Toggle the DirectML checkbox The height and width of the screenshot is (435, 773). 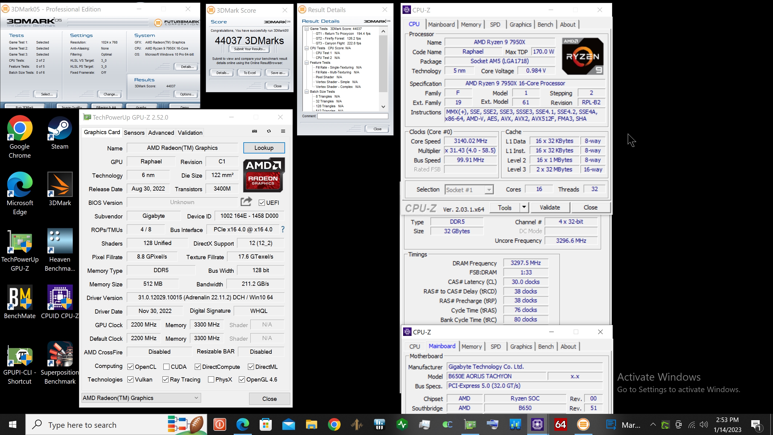pos(251,367)
